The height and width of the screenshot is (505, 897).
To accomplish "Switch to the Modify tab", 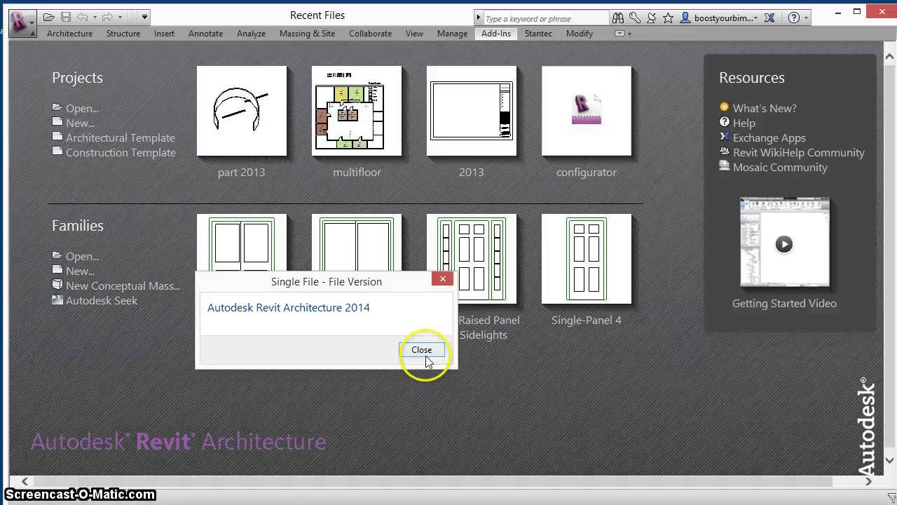I will (x=580, y=33).
